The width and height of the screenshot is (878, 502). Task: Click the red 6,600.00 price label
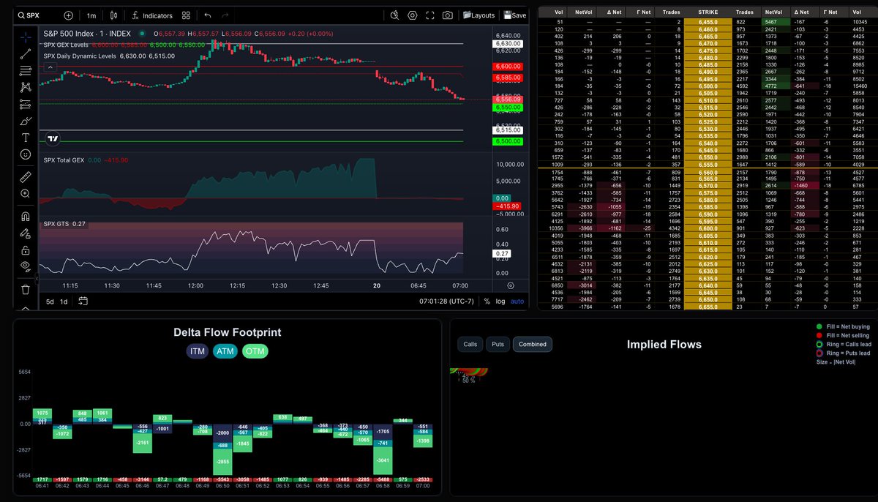[x=506, y=66]
